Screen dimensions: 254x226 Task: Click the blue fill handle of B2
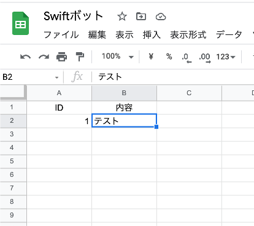coord(156,127)
